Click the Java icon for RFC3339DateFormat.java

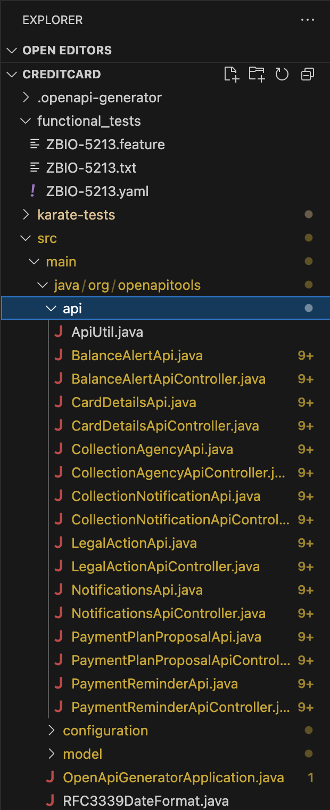tap(49, 800)
